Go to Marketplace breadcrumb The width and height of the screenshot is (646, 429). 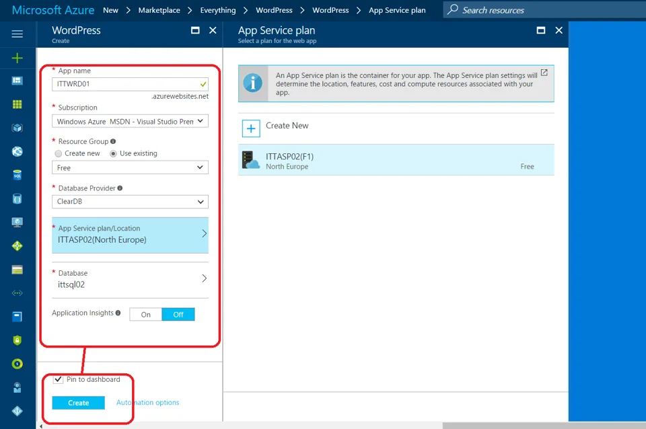(x=159, y=10)
